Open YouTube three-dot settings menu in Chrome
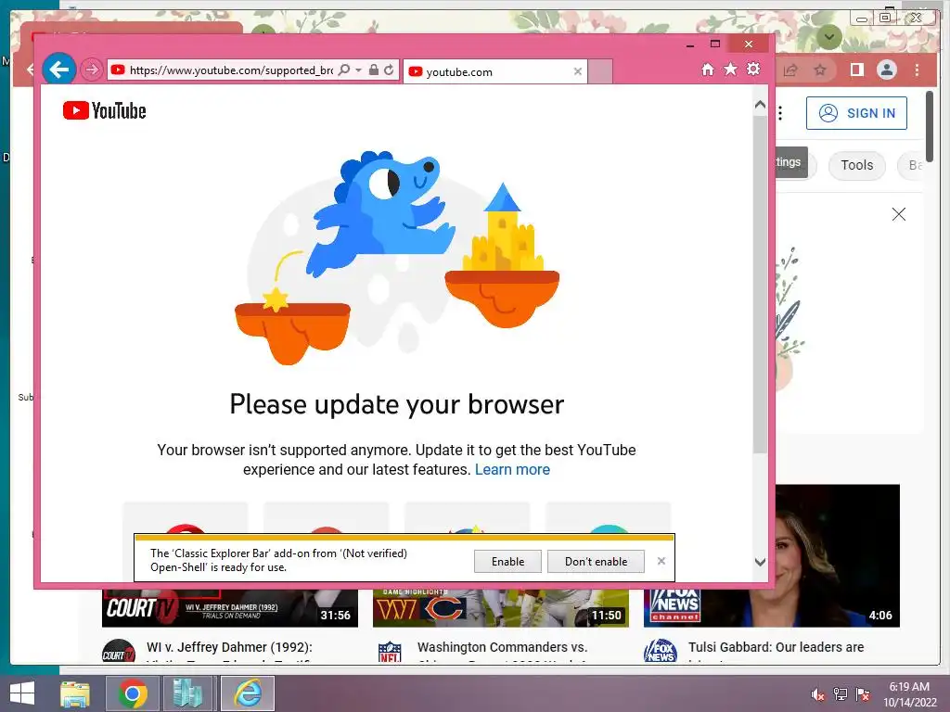Screen dimensions: 950x712 pyautogui.click(x=780, y=113)
